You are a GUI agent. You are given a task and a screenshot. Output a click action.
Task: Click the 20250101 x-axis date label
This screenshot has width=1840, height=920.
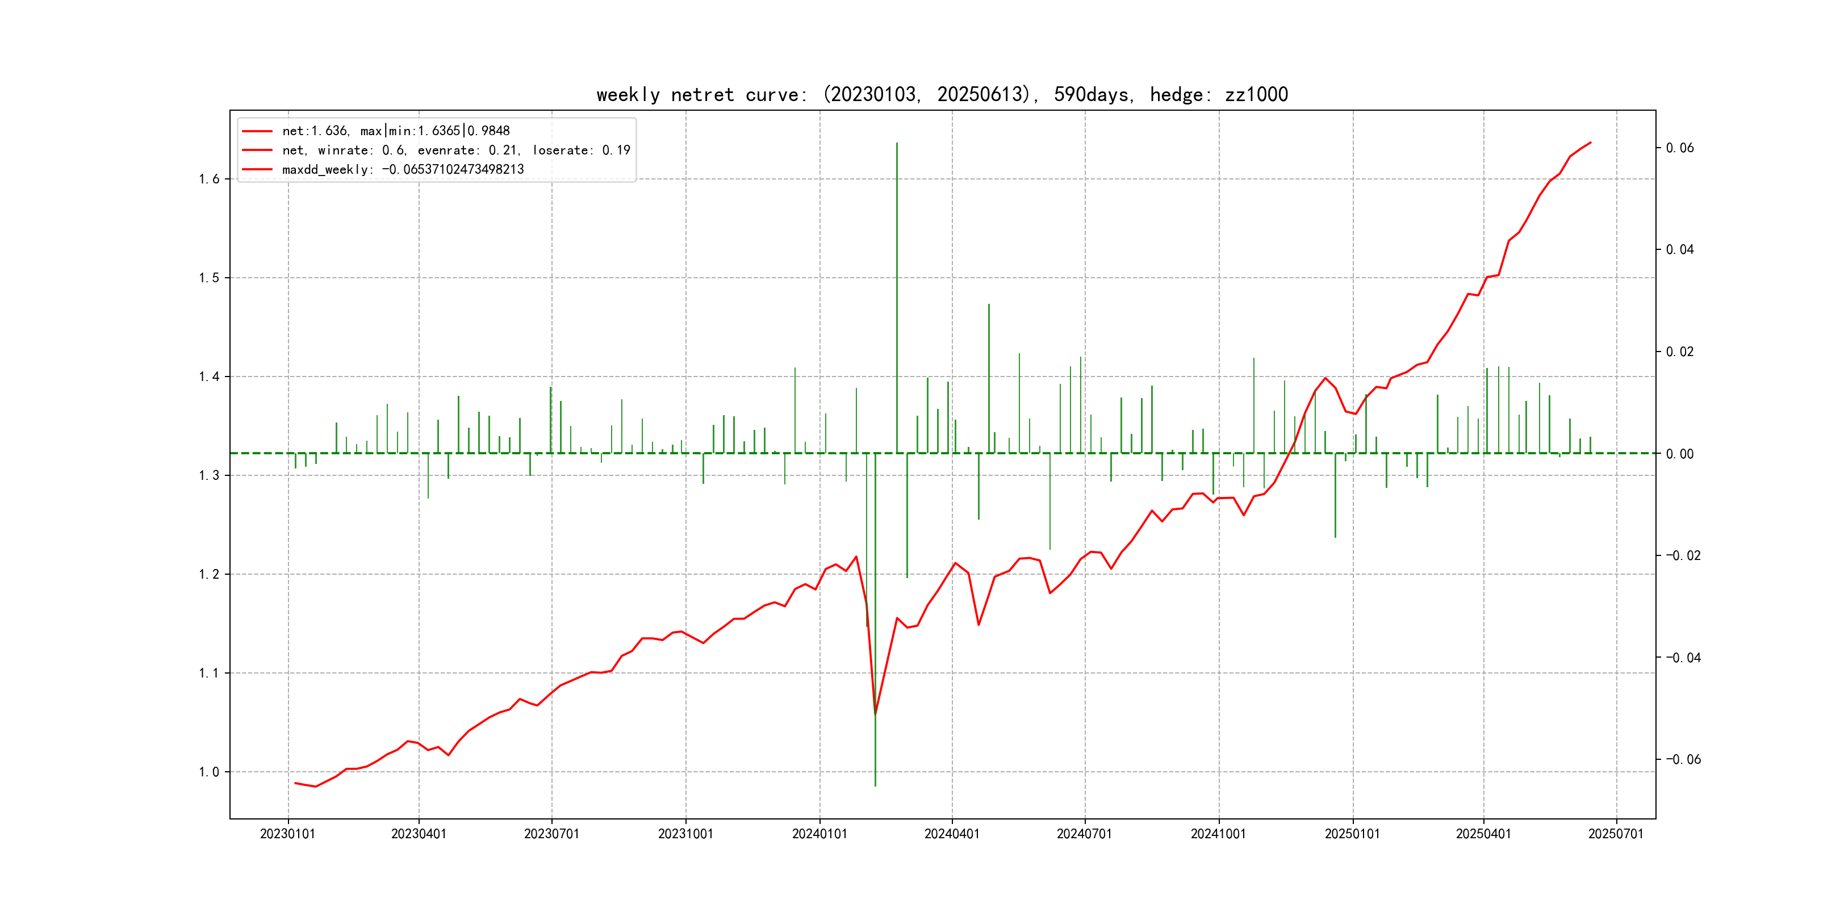pyautogui.click(x=1352, y=834)
